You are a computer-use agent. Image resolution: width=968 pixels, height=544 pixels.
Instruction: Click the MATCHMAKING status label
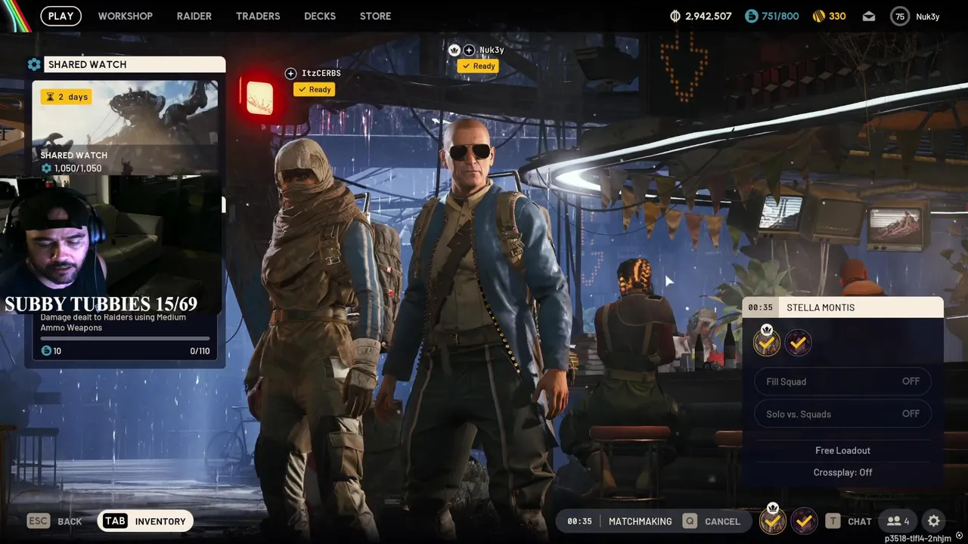tap(640, 521)
